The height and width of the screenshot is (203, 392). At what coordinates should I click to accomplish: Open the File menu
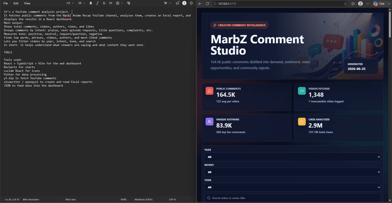pyautogui.click(x=6, y=3)
